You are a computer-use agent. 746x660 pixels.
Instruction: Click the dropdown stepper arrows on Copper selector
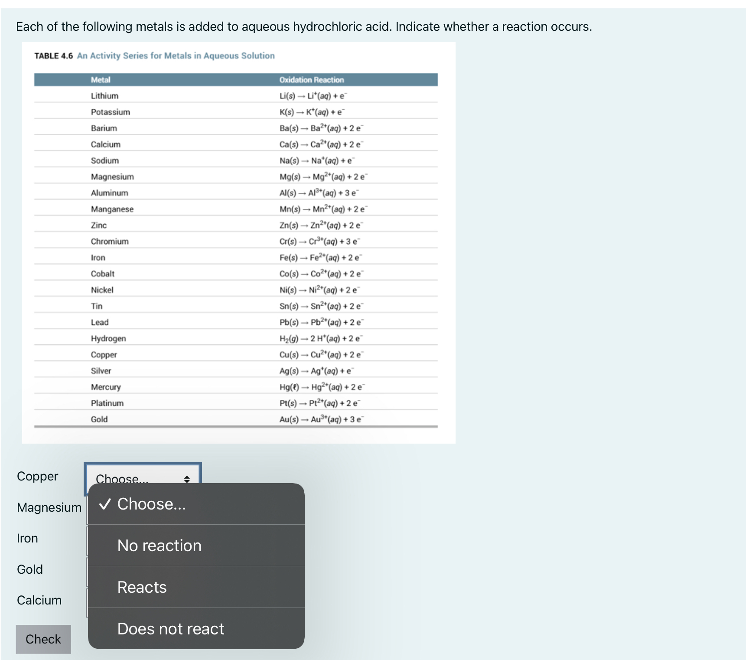pyautogui.click(x=188, y=479)
